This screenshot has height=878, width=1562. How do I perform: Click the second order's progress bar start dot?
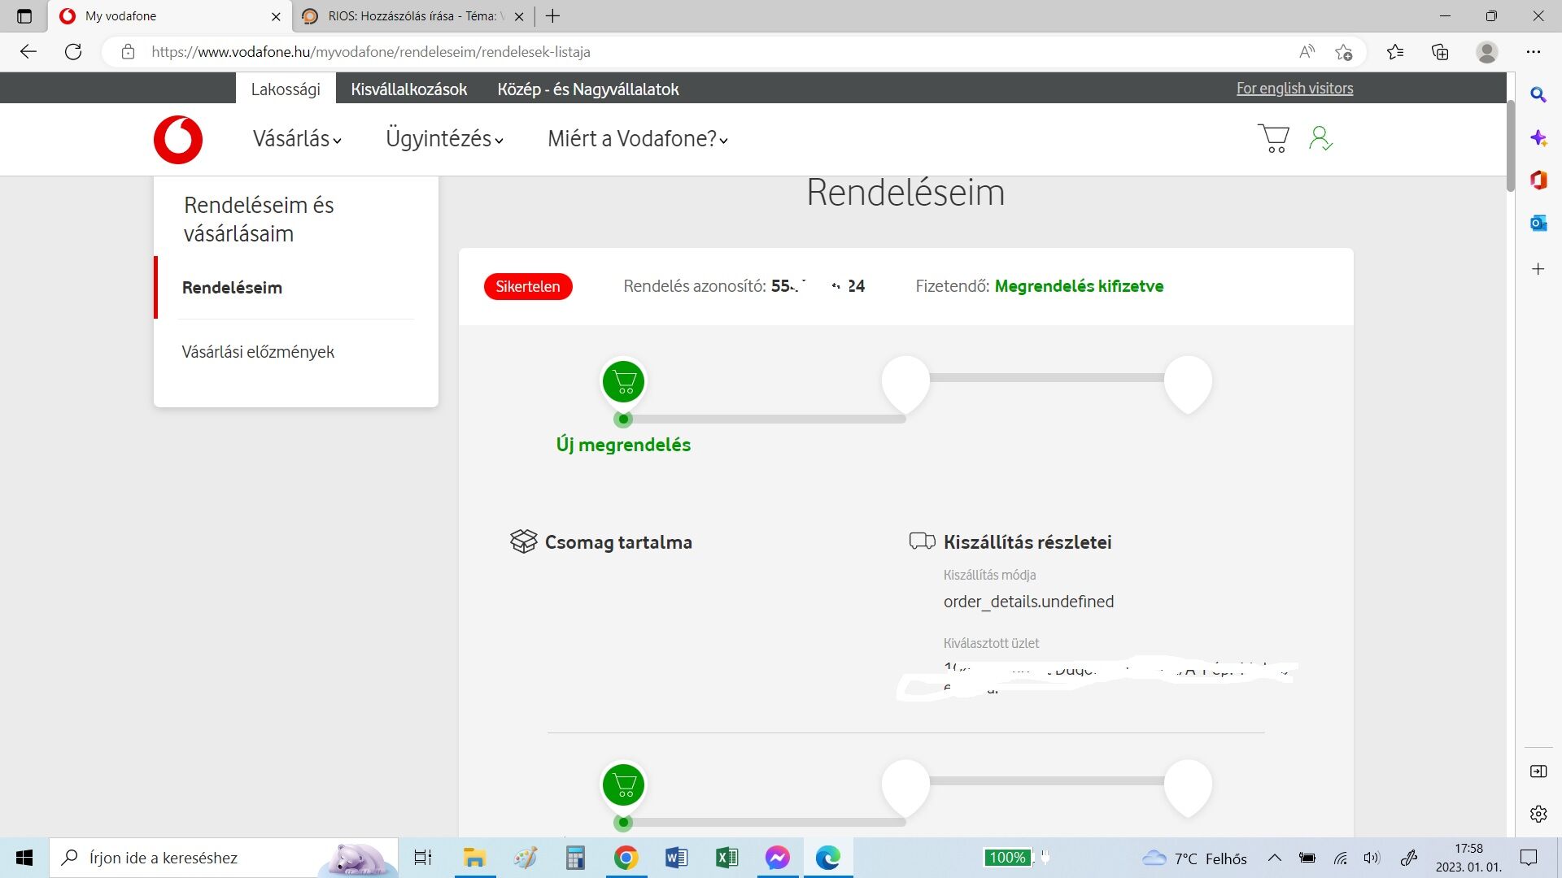[623, 823]
